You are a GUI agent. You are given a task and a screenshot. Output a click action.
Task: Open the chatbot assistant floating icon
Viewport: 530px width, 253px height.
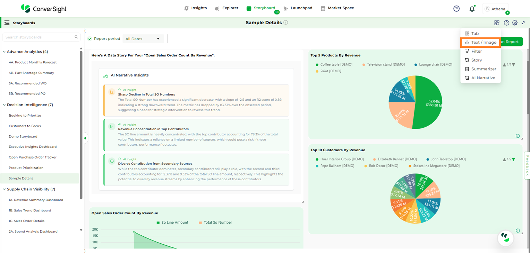(506, 237)
